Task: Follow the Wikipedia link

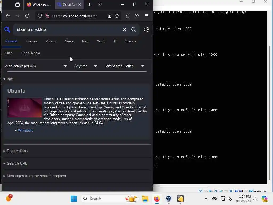Action: click(26, 130)
